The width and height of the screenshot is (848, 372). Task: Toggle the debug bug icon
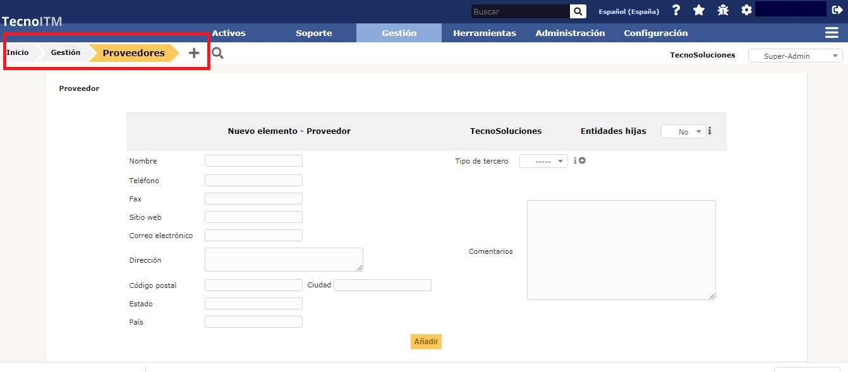(723, 10)
